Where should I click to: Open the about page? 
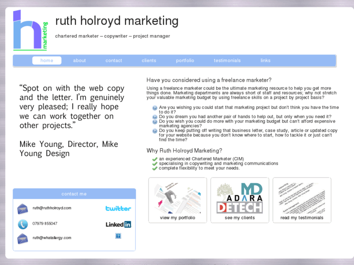[x=79, y=60]
